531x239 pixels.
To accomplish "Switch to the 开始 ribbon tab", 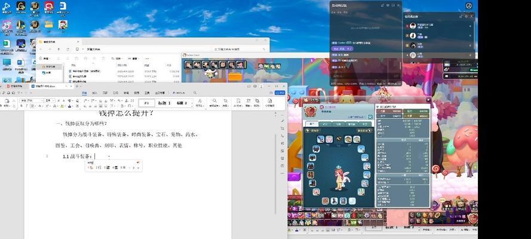I will click(84, 93).
